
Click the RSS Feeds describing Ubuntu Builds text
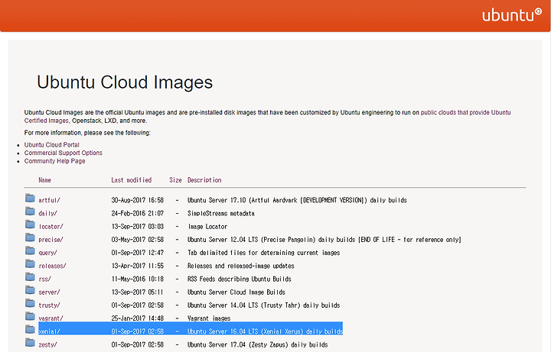[x=240, y=279]
